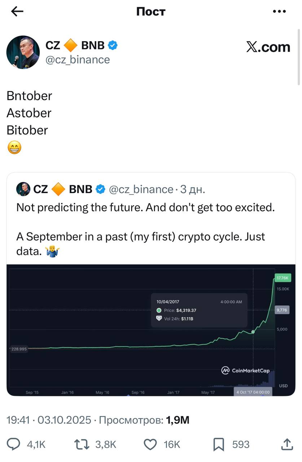Open CZ's profile avatar photo
This screenshot has height=462, width=302.
click(x=23, y=52)
